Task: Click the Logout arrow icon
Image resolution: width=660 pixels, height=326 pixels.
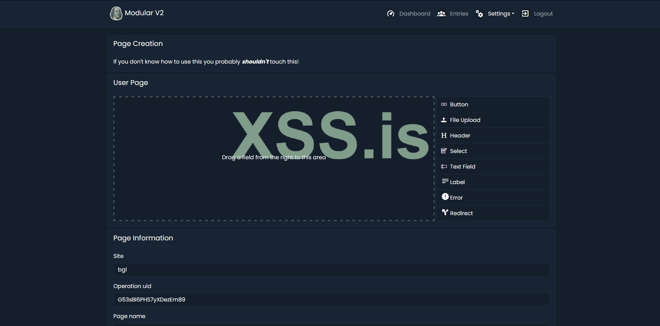Action: coord(525,13)
